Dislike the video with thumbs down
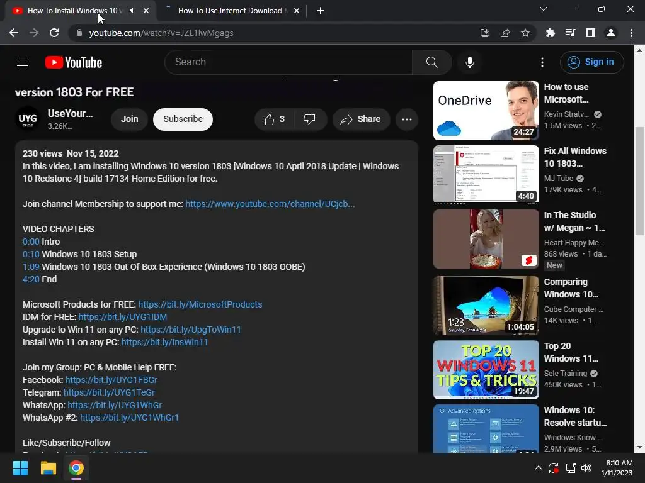 (309, 119)
